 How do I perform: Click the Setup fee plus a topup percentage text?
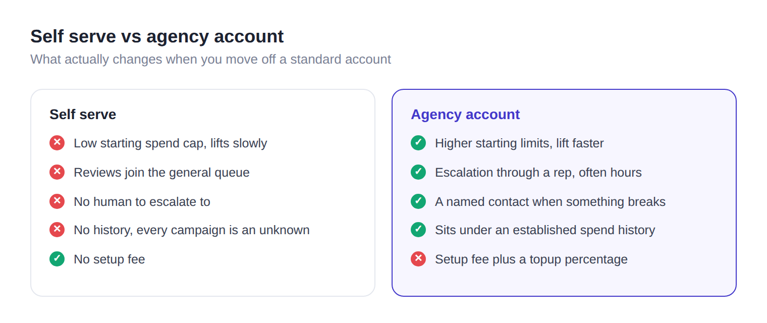click(x=531, y=259)
